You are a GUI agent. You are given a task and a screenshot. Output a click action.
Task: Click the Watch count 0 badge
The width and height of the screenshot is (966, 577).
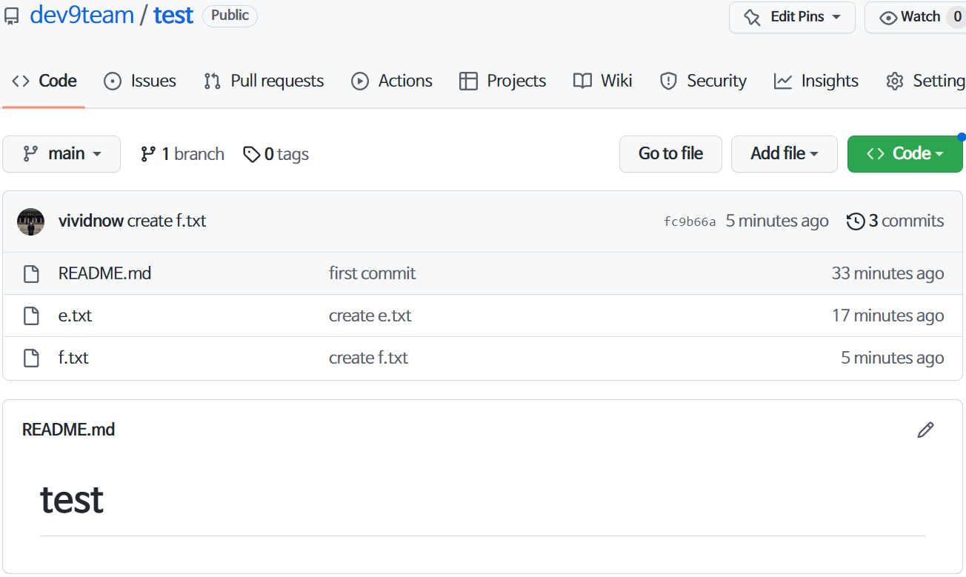click(x=956, y=17)
